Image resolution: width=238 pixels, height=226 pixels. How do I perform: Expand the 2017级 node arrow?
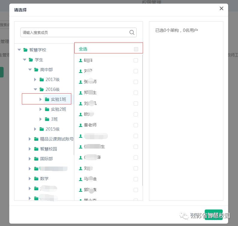pyautogui.click(x=35, y=80)
